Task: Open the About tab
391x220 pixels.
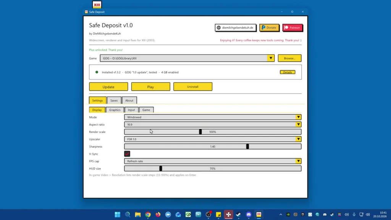Action: (x=129, y=100)
